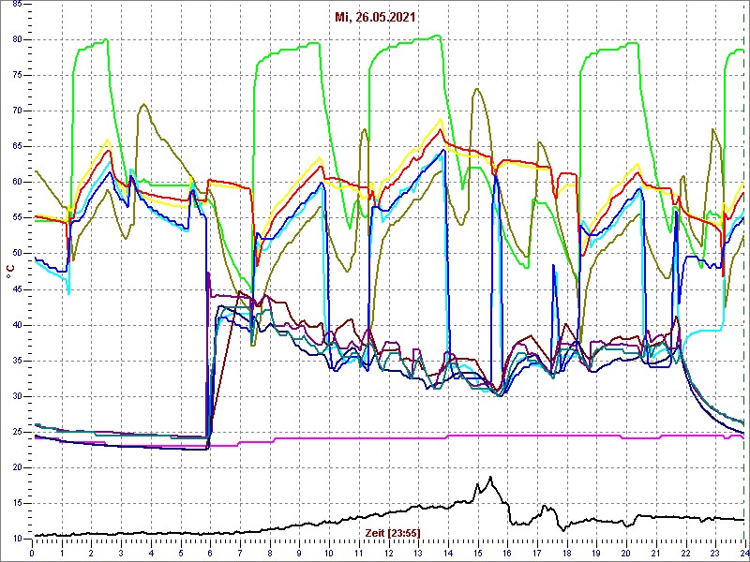
Task: Click the 'Zeit [23:55]' time label
Action: pyautogui.click(x=393, y=532)
